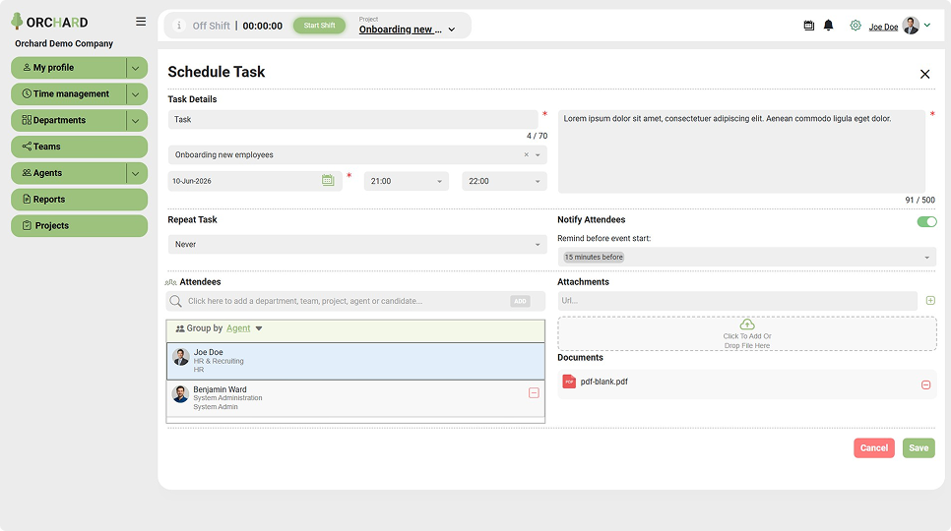Click pdf-blank.pdf file name
The image size is (951, 531).
(603, 382)
